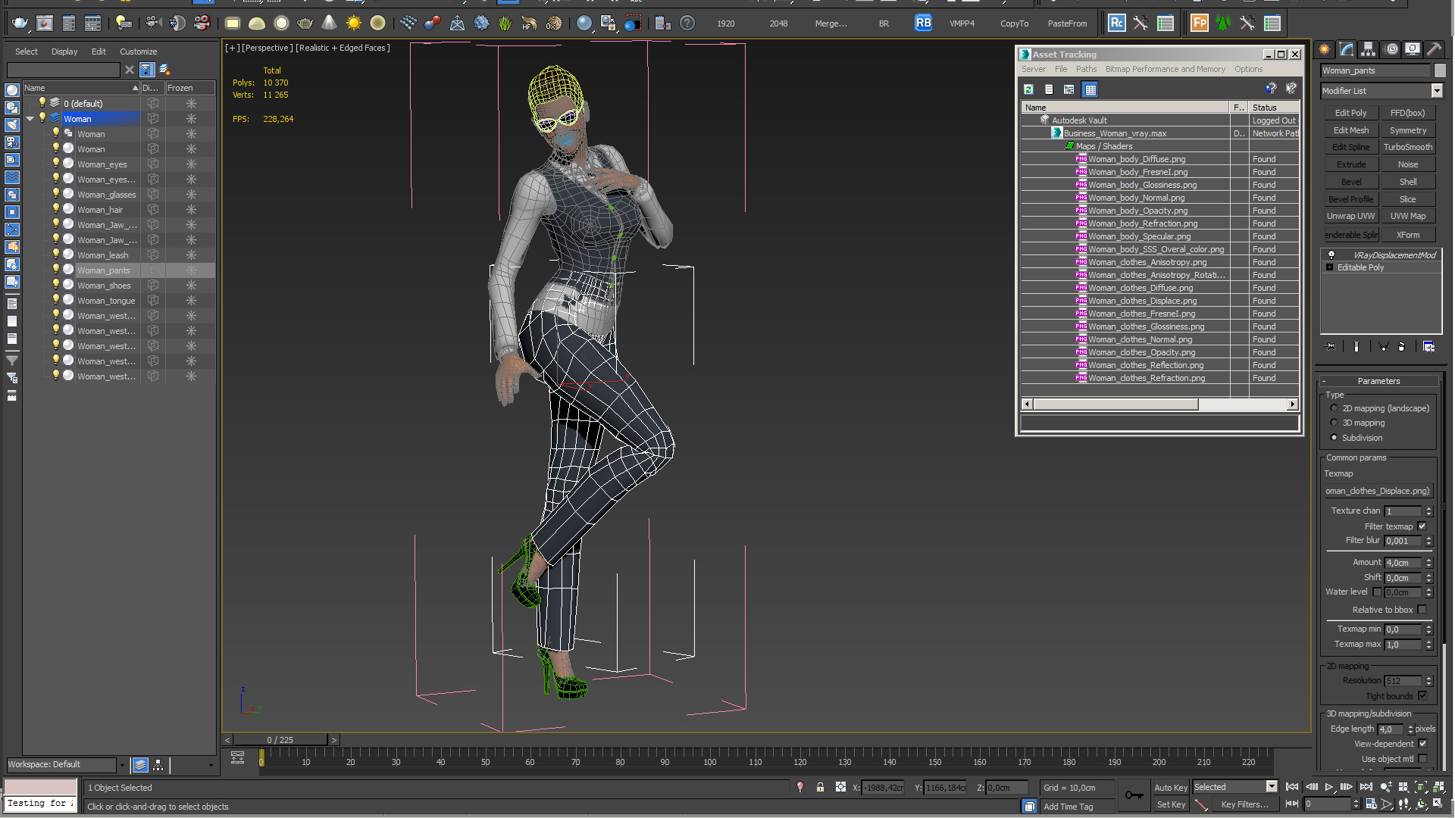Increase the Amount spinner value
Viewport: 1455px width, 818px height.
[1429, 560]
